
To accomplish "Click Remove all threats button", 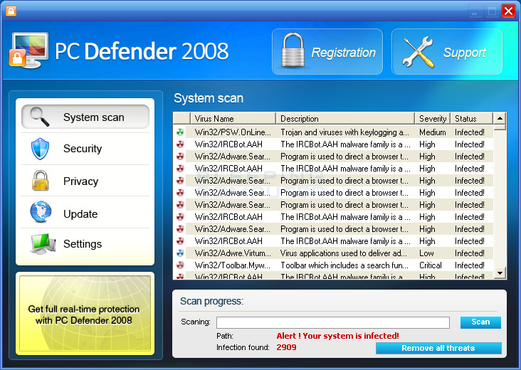I will click(x=438, y=348).
